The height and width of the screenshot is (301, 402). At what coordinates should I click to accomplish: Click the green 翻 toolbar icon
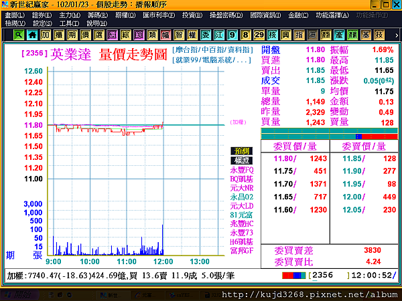point(352,35)
